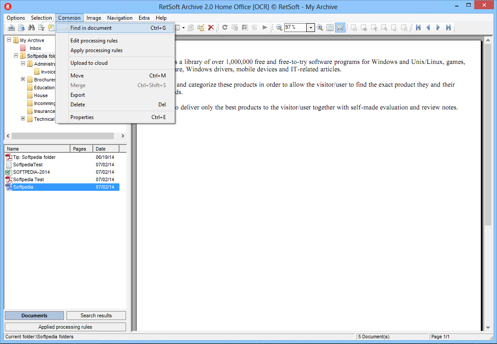The height and width of the screenshot is (344, 497).
Task: Click the scan document toolbar icon
Action: 11,28
